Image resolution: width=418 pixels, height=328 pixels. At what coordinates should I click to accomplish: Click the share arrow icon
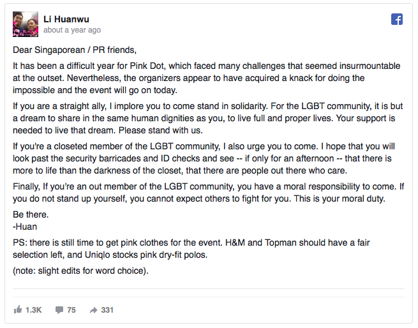point(93,309)
